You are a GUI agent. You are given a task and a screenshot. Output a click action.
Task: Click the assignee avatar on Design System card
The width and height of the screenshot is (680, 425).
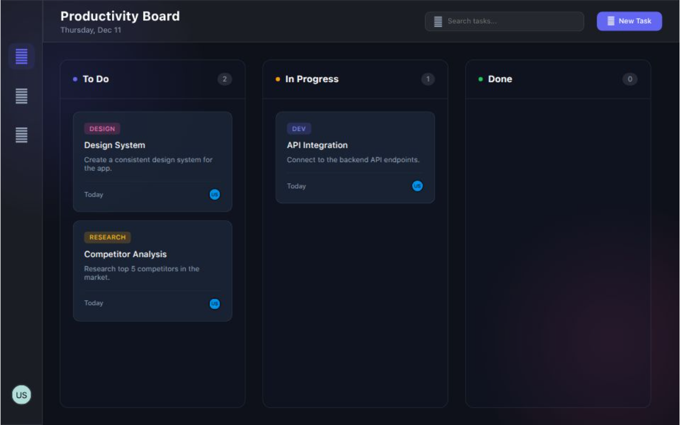pyautogui.click(x=214, y=195)
